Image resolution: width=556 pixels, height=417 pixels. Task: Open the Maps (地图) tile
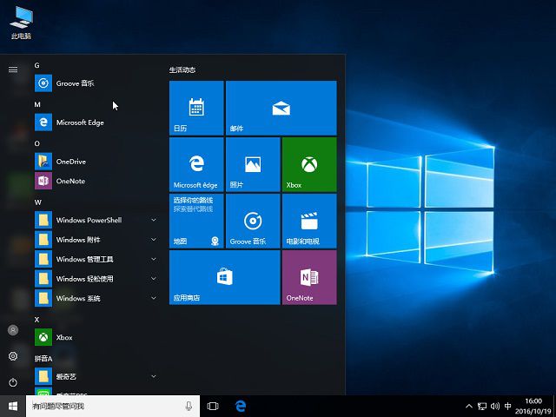(196, 221)
